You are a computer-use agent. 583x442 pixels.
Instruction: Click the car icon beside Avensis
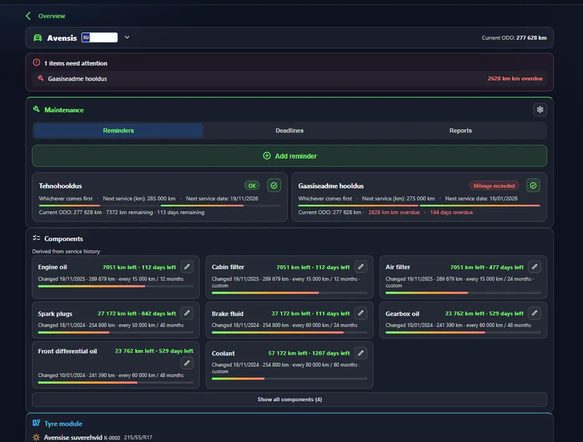click(38, 38)
